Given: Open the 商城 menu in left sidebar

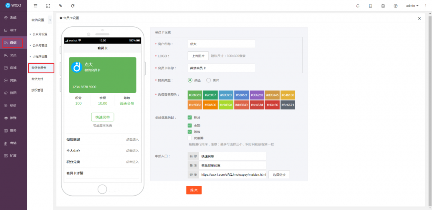Looking at the screenshot, I should pyautogui.click(x=13, y=68).
